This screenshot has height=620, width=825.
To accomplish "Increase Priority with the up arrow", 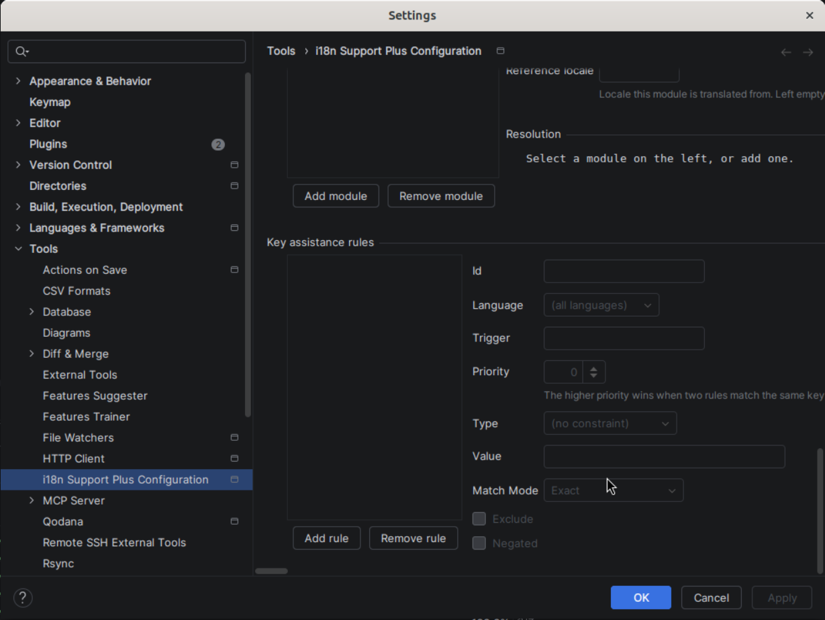I will click(594, 367).
